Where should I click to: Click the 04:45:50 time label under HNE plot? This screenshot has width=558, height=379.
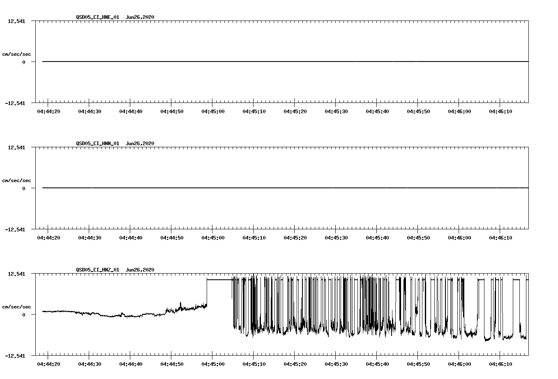point(418,112)
